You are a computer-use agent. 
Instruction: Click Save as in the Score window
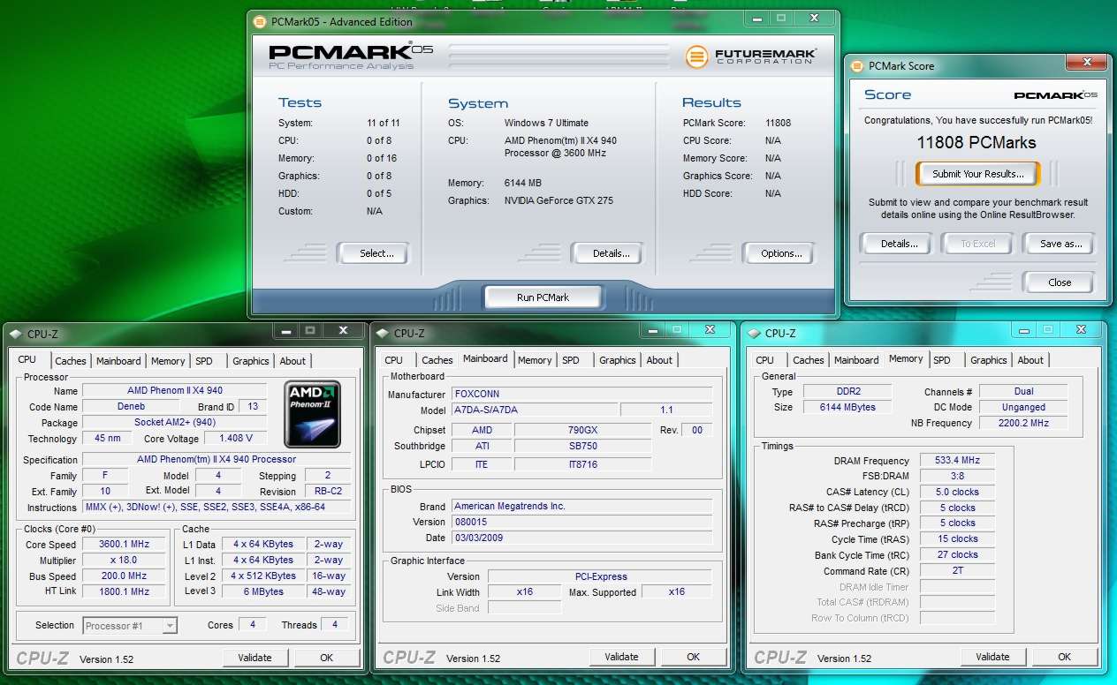click(x=1058, y=244)
